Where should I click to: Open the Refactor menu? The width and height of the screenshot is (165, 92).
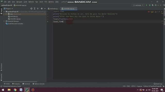(31, 2)
